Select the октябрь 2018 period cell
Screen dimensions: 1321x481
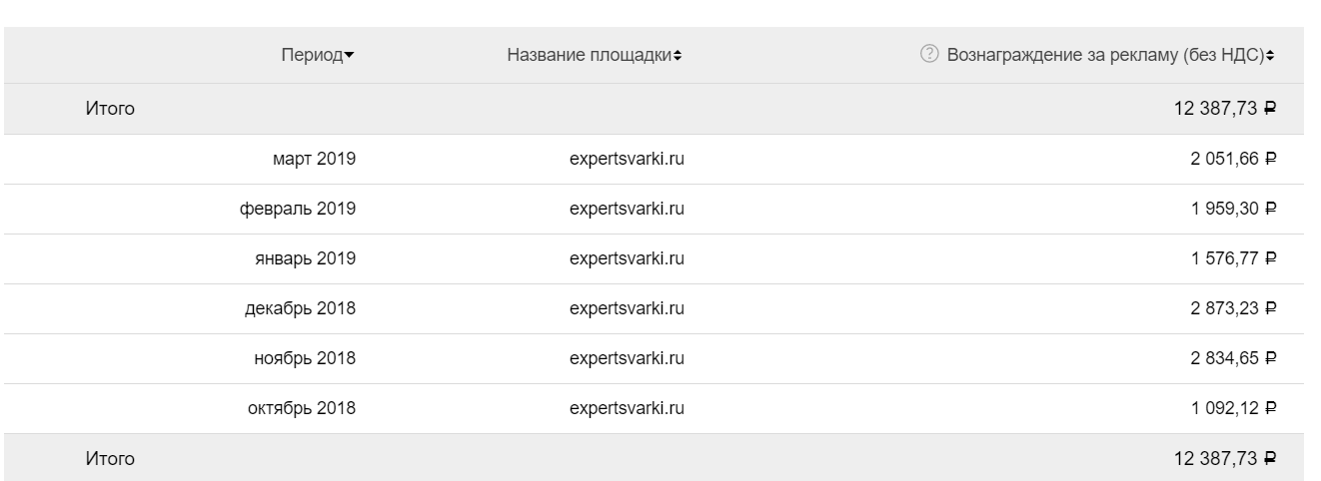(x=303, y=408)
